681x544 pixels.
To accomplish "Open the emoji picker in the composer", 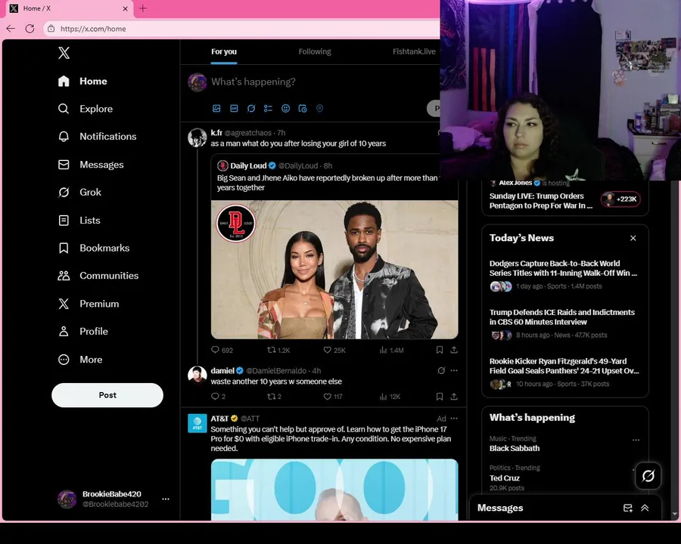I will 285,109.
